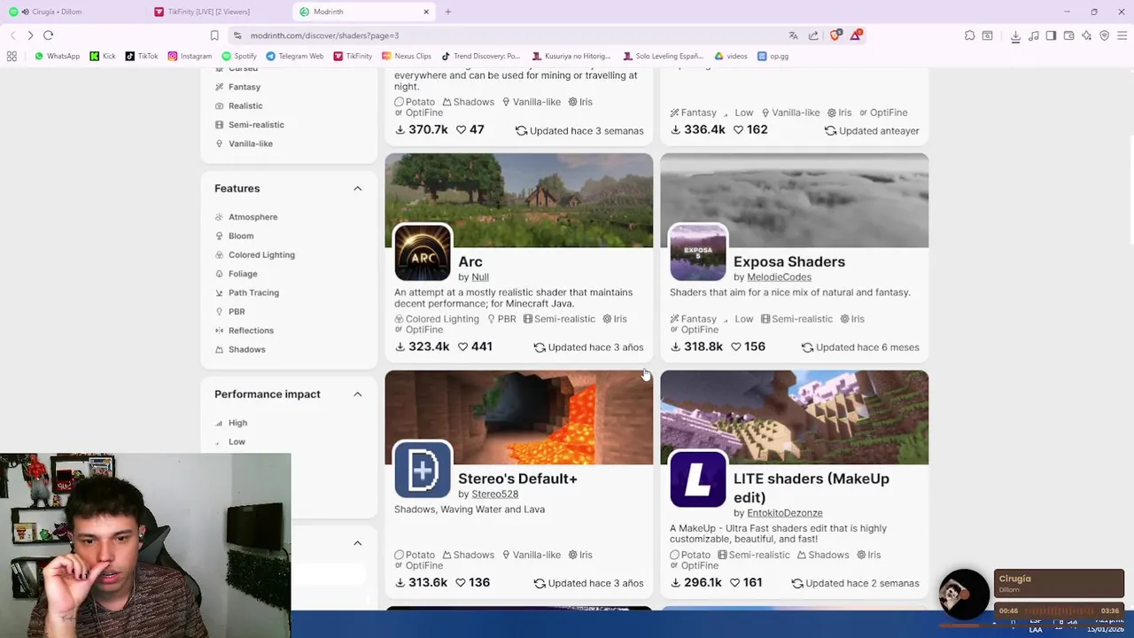Open the Leo AI sparkle icon
Viewport: 1134px width, 638px height.
1086,35
